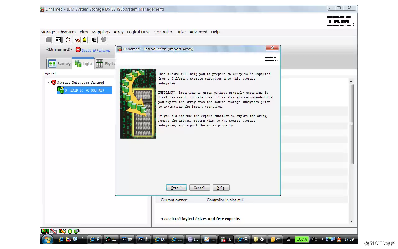
Task: Click the Current owner label in the right pane
Action: click(x=174, y=200)
